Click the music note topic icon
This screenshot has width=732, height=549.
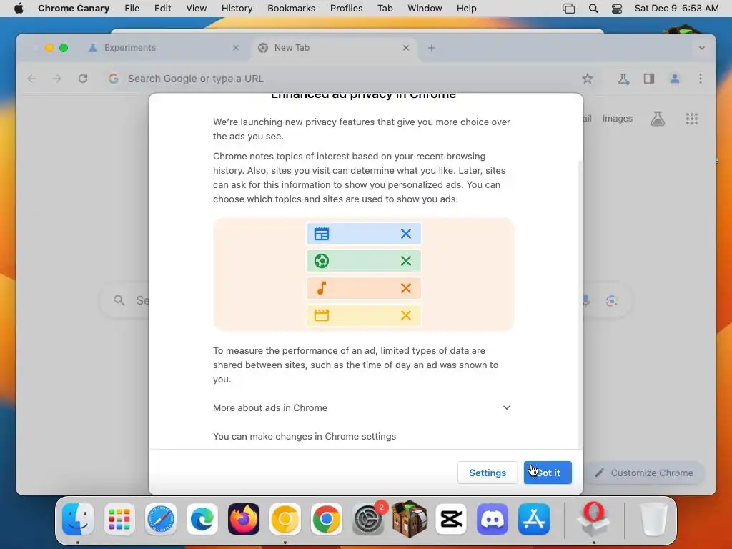click(x=322, y=288)
